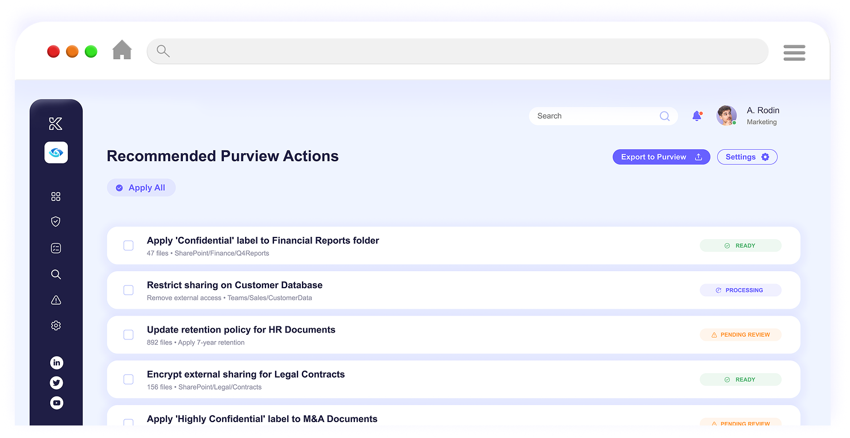The width and height of the screenshot is (850, 438).
Task: Open the dashboard grid icon in sidebar
Action: tap(56, 197)
